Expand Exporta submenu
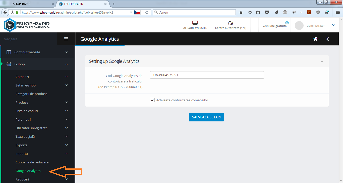 tap(67, 145)
